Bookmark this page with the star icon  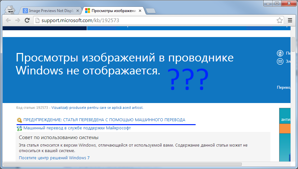click(279, 20)
